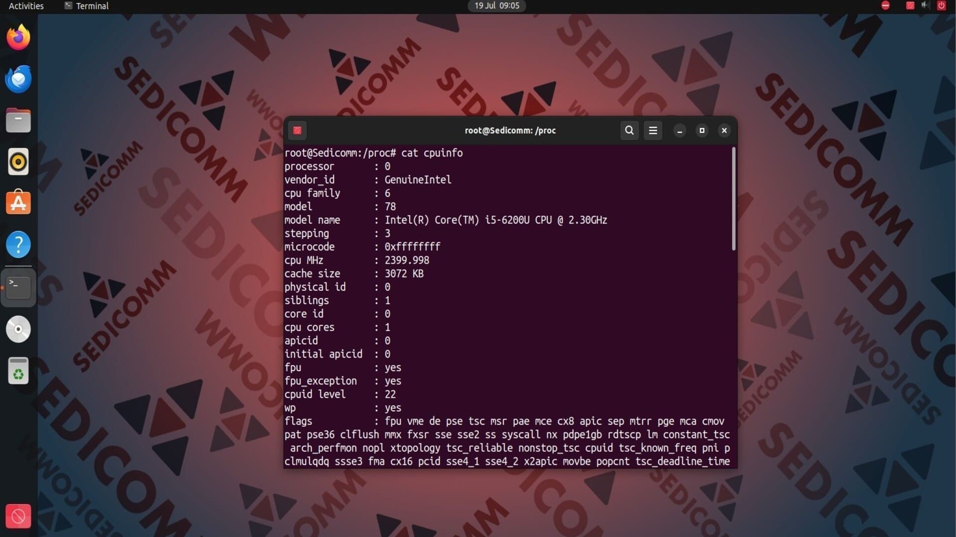This screenshot has height=537, width=956.
Task: Open the Help question mark icon
Action: click(18, 244)
